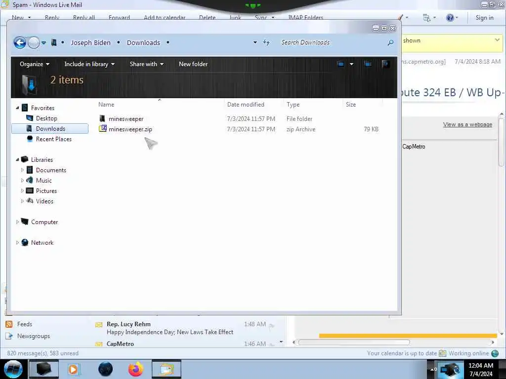The width and height of the screenshot is (506, 379).
Task: Open the Include in library menu
Action: coord(89,64)
